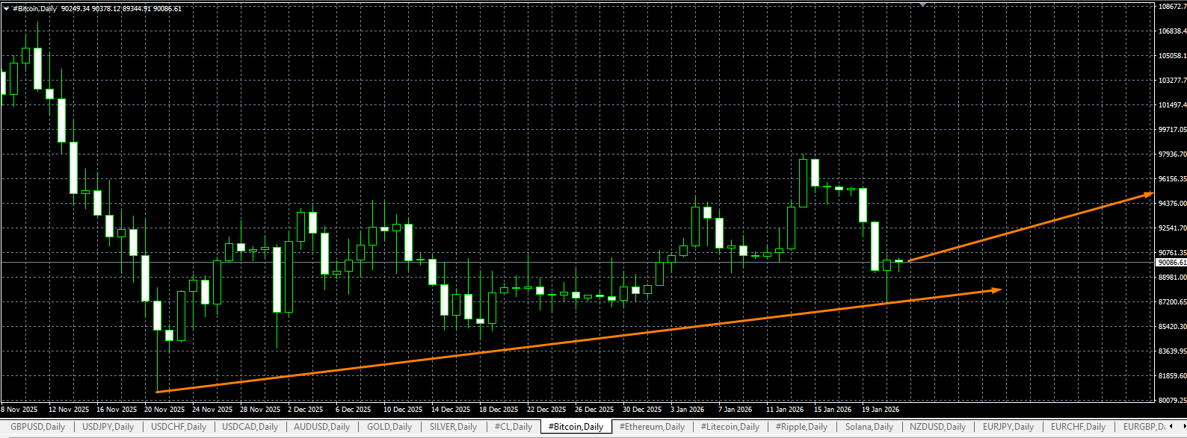
Task: Click the 87200.65 price scale label
Action: (x=1172, y=302)
